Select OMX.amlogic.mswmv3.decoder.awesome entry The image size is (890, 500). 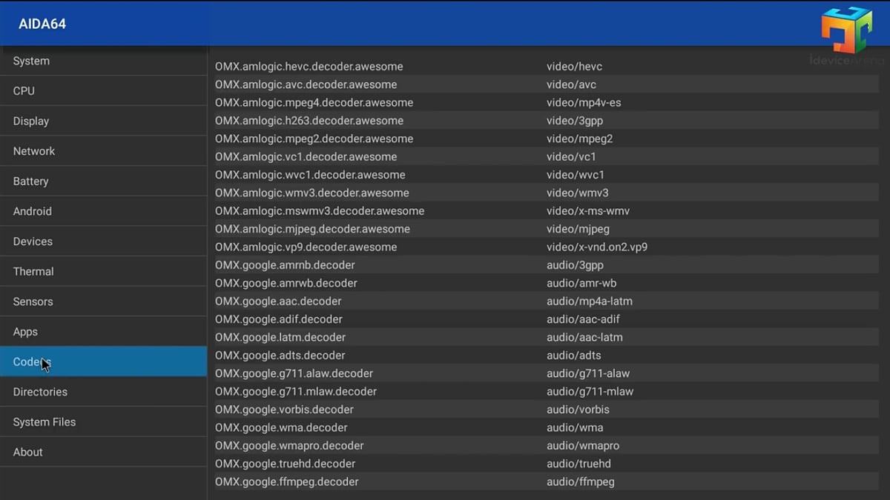(547, 210)
